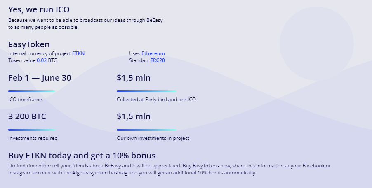Click "Our own investments in project" label
The image size is (372, 188).
click(153, 138)
